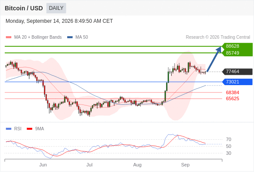Click the pink MA 20 legend swatch
254x172 pixels.
pos(9,37)
